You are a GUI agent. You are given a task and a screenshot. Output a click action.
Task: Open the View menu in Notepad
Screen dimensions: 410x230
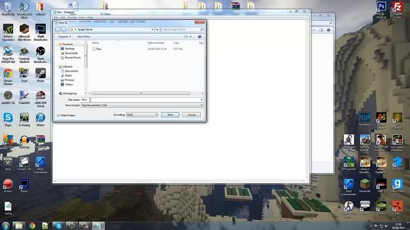click(82, 17)
